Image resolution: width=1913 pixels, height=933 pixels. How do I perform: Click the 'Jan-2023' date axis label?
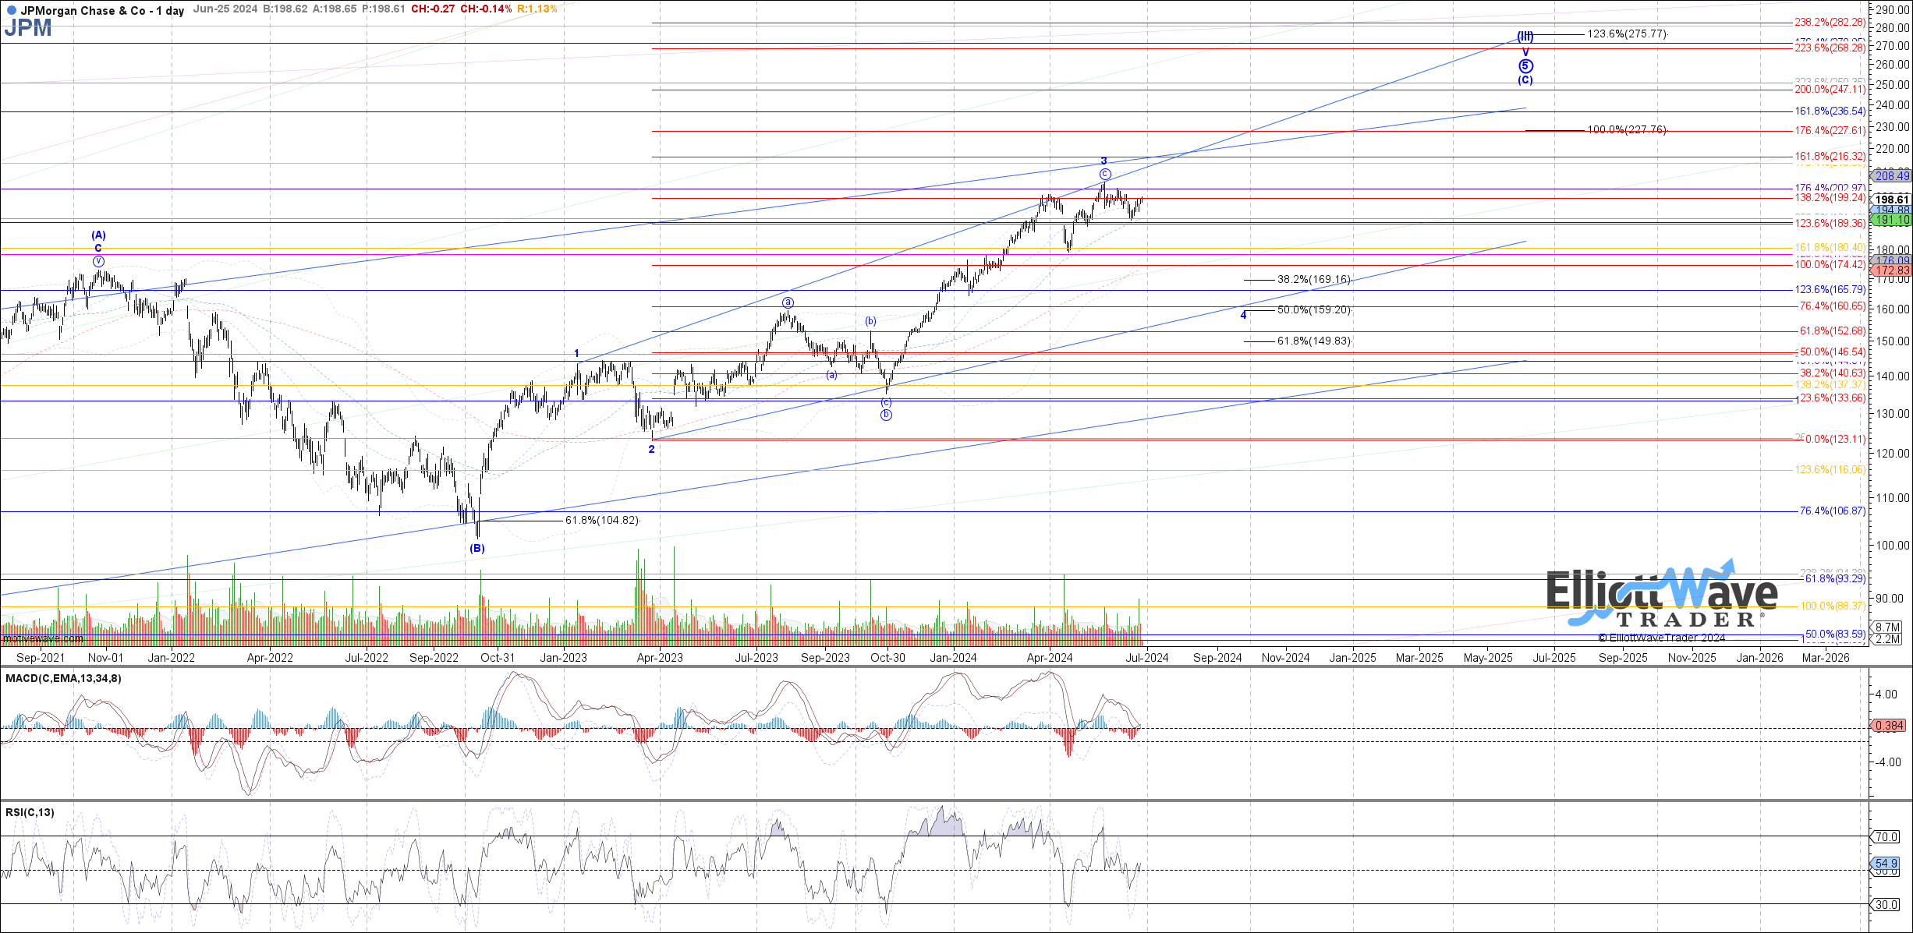564,658
